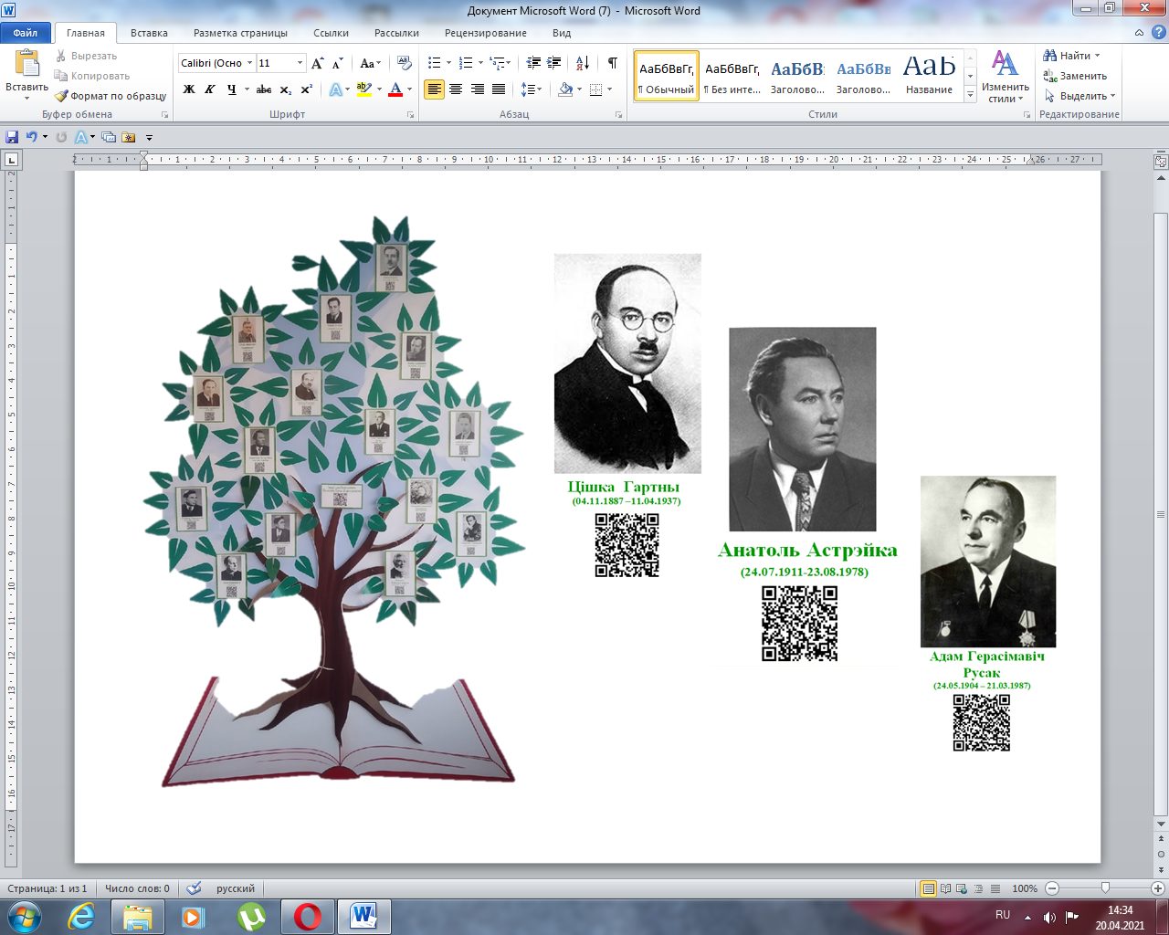Apply yellow text highlight color
Image resolution: width=1169 pixels, height=935 pixels.
click(x=364, y=89)
